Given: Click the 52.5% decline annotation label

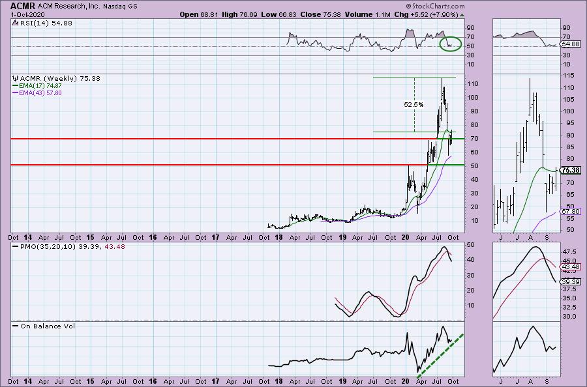Looking at the screenshot, I should coord(414,105).
